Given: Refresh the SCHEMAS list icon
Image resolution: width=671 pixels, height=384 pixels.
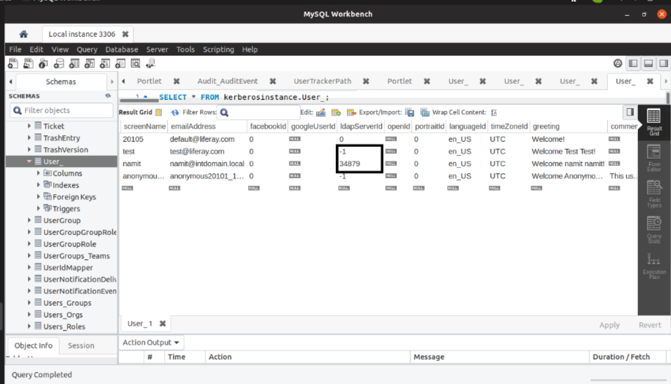Looking at the screenshot, I should pyautogui.click(x=108, y=96).
